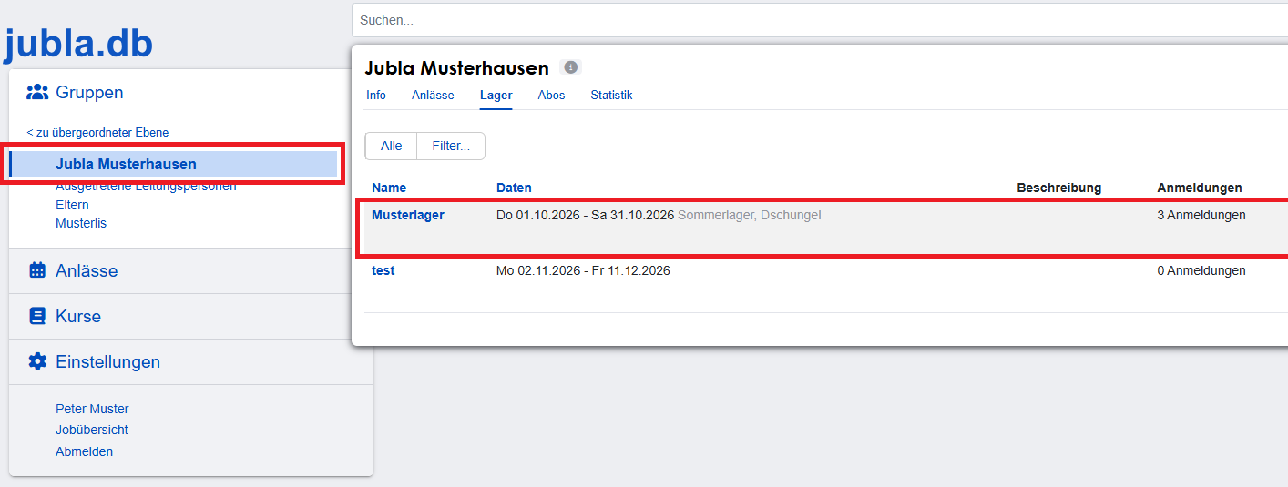Click the Kurse book icon
Image resolution: width=1288 pixels, height=487 pixels.
pos(37,316)
